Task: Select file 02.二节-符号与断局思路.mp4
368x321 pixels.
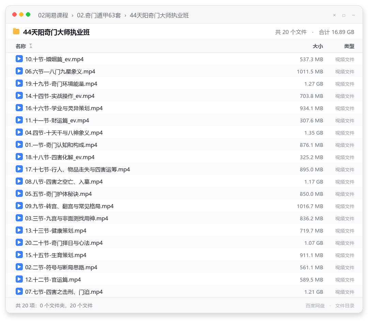Action: coord(61,267)
